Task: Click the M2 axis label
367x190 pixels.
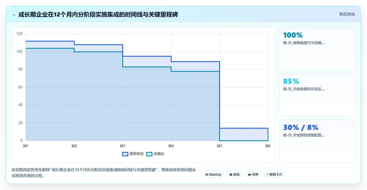Action: point(74,146)
